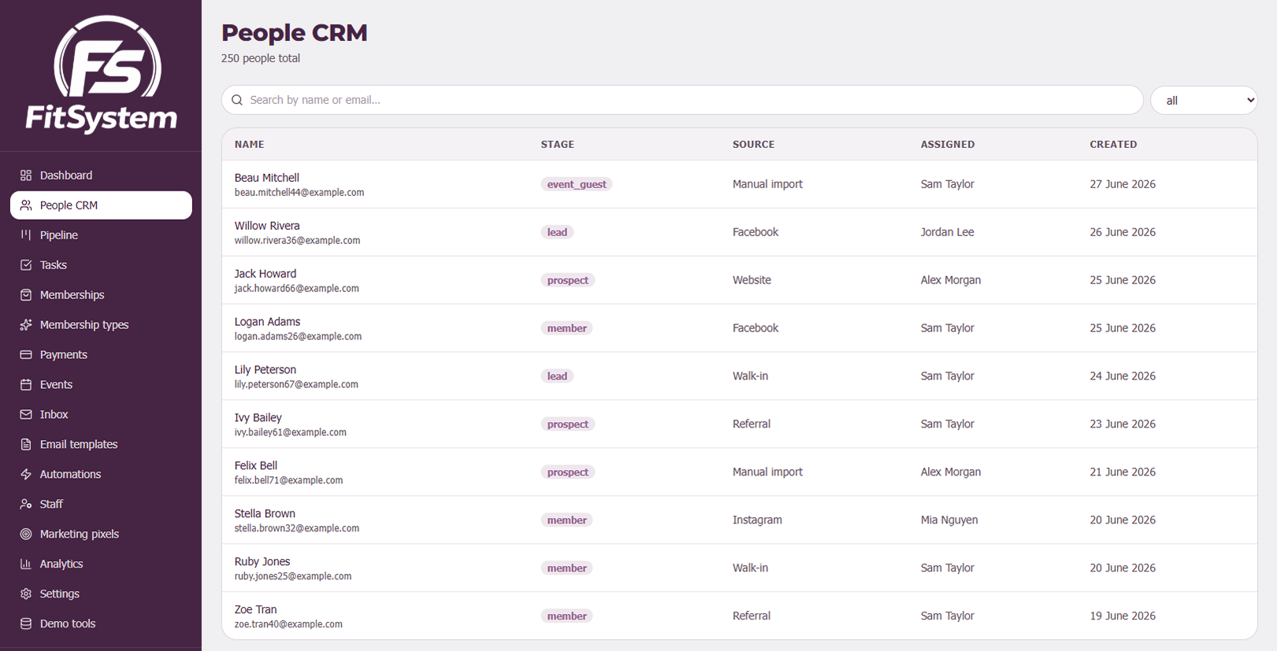Open Jack Howard's record
This screenshot has height=651, width=1277.
tap(739, 280)
